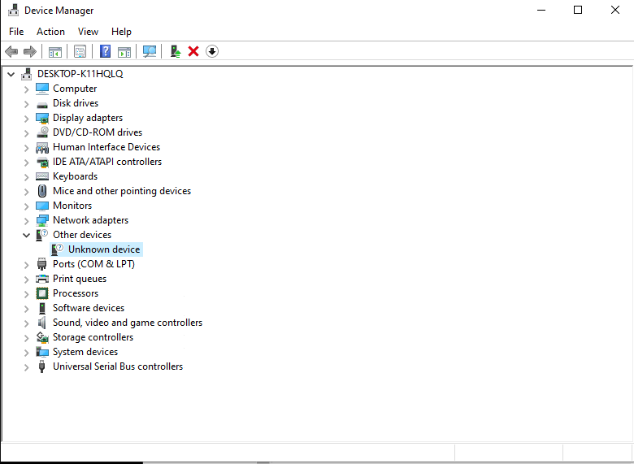The image size is (634, 464).
Task: Select the DVD/CD-ROM drives disc icon
Action: pos(42,132)
